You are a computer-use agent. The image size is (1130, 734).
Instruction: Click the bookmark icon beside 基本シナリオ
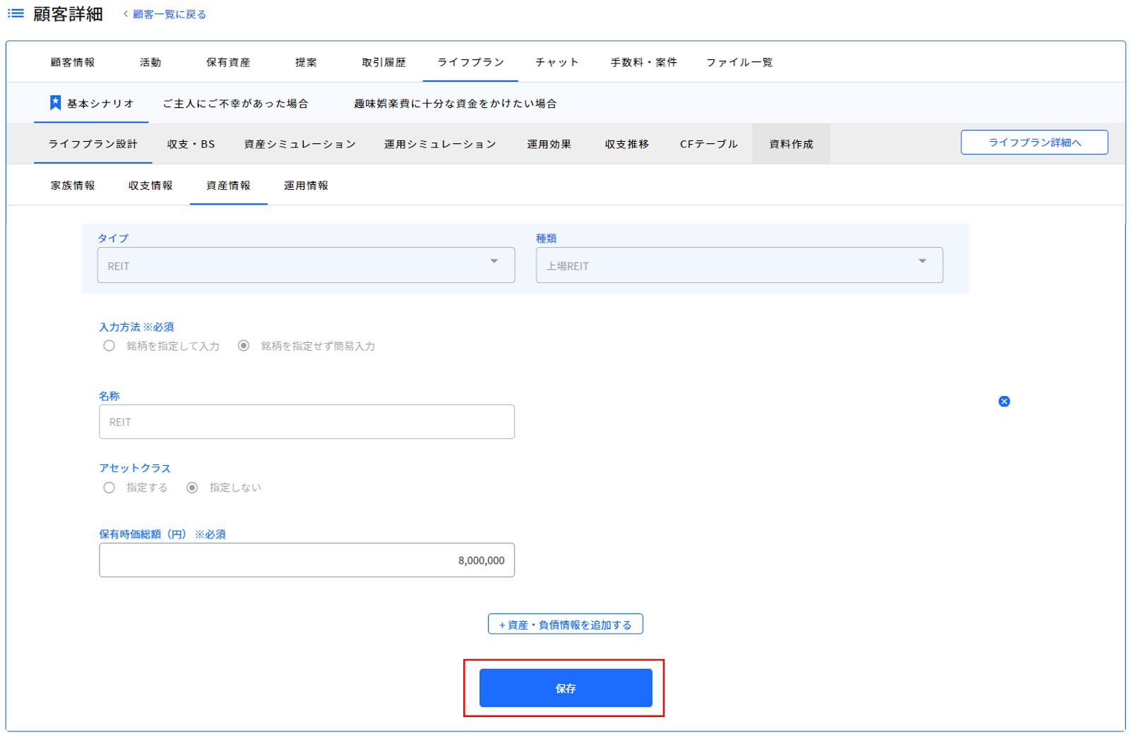pos(55,103)
